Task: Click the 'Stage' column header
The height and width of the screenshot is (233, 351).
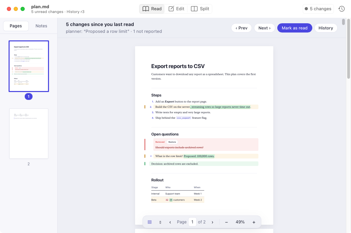Action: click(x=155, y=187)
